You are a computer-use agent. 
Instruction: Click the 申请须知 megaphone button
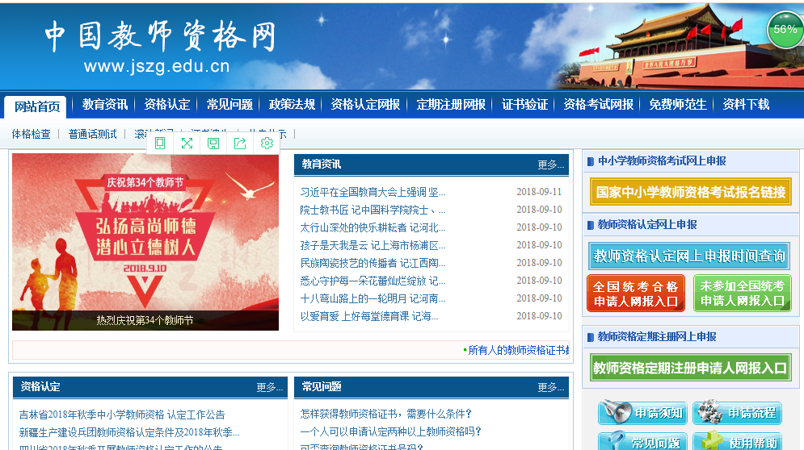coord(642,413)
